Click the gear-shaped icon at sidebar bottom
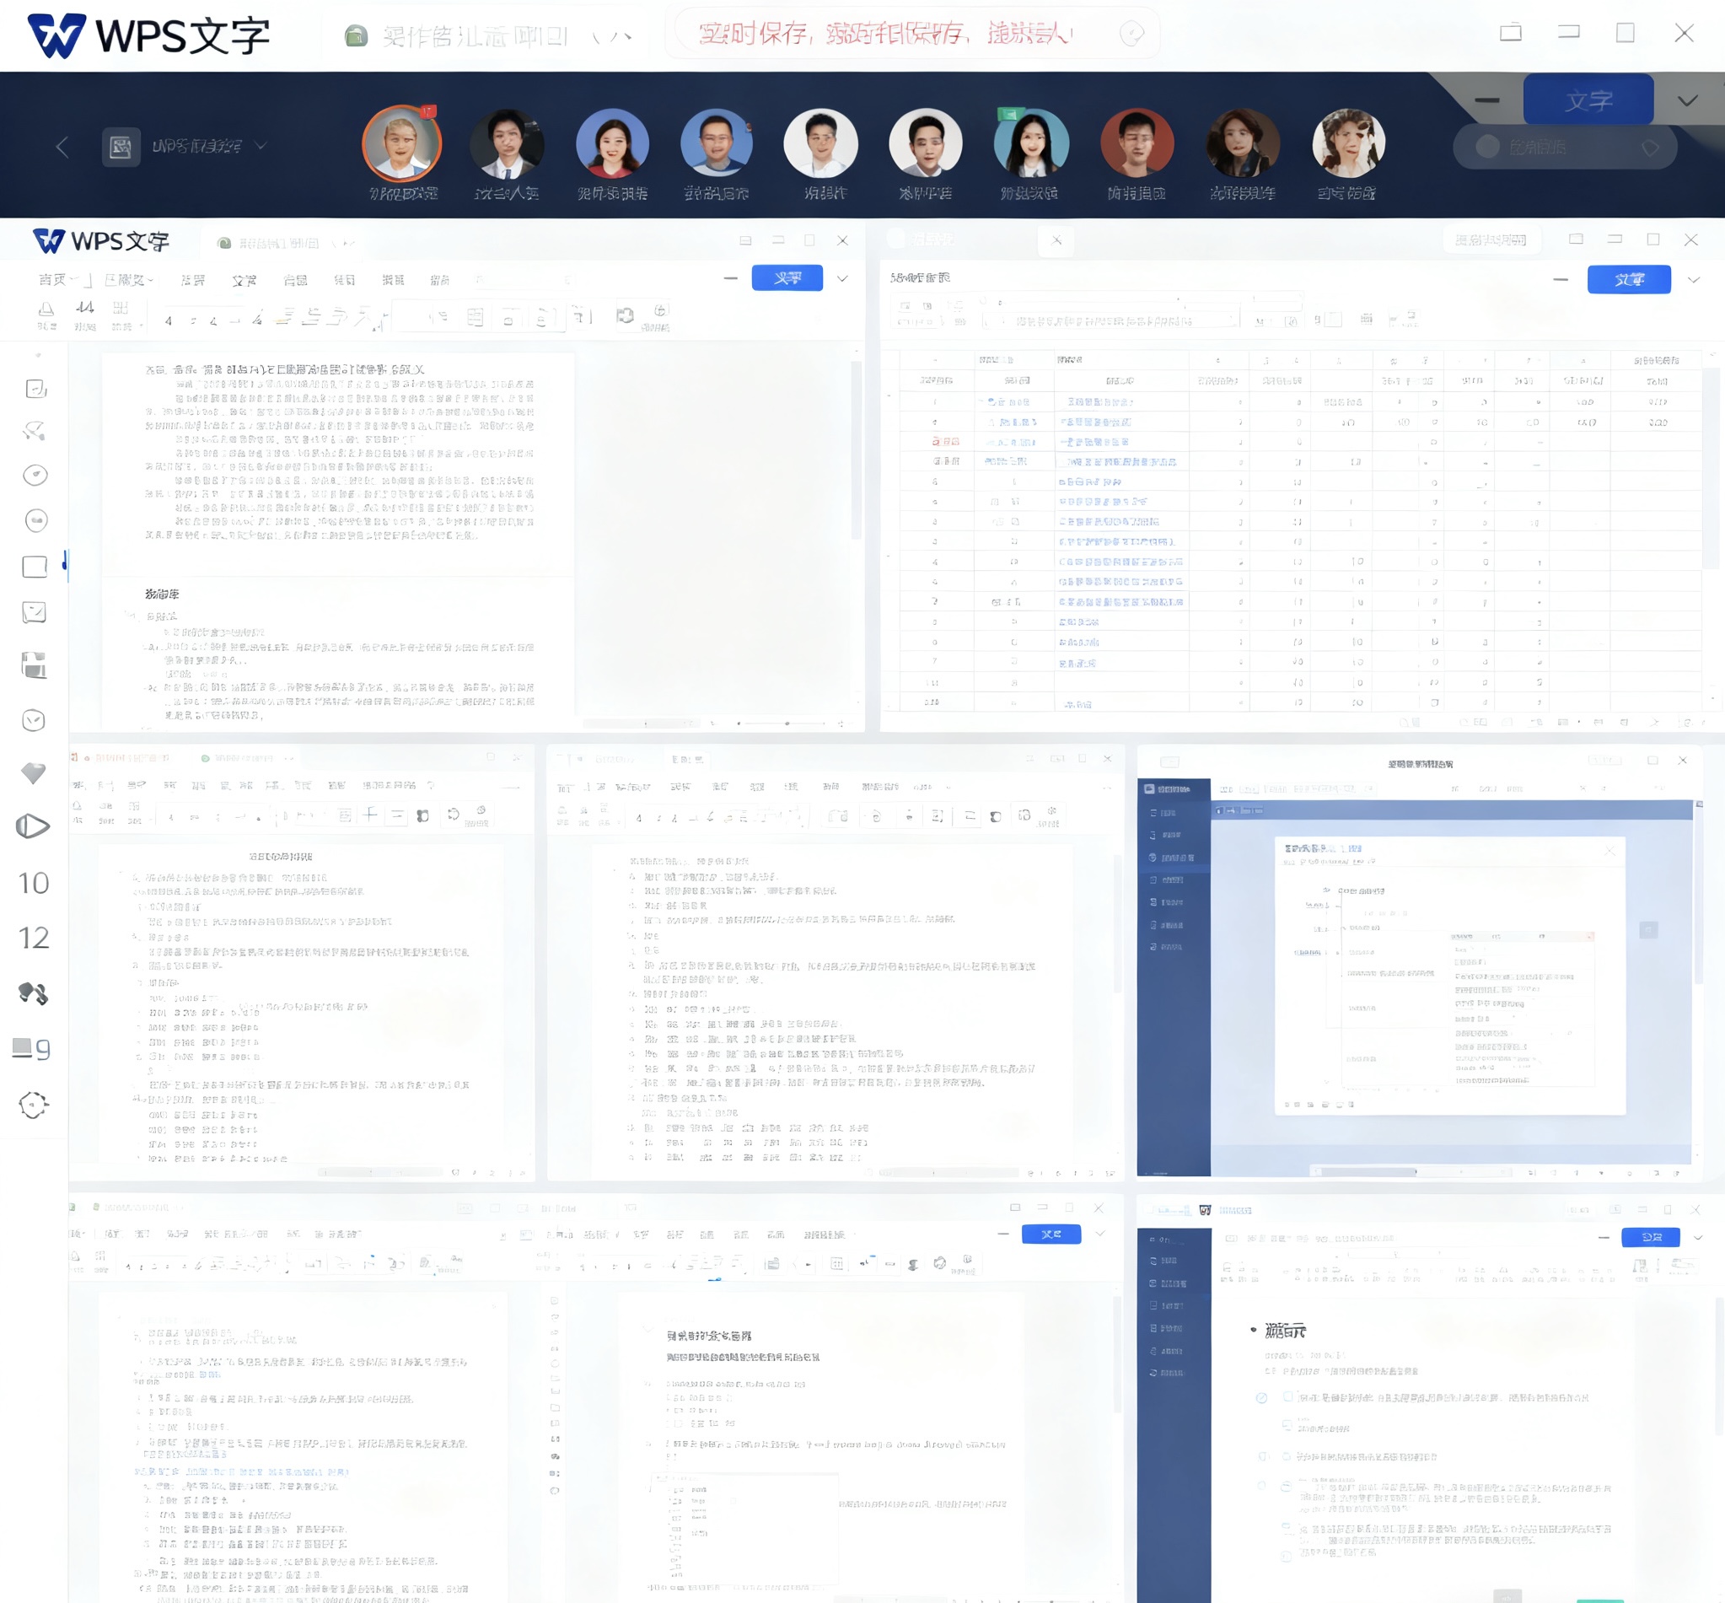The image size is (1725, 1603). [x=33, y=1105]
